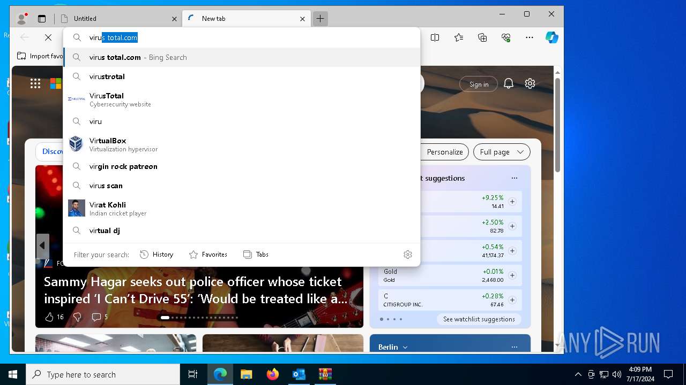
Task: Open notifications bell icon
Action: point(509,83)
